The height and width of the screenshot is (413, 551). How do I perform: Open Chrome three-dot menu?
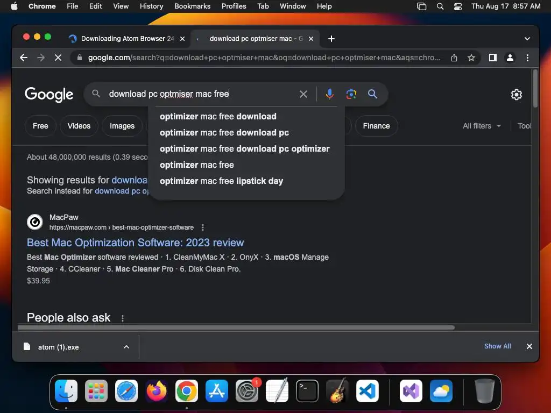click(527, 58)
